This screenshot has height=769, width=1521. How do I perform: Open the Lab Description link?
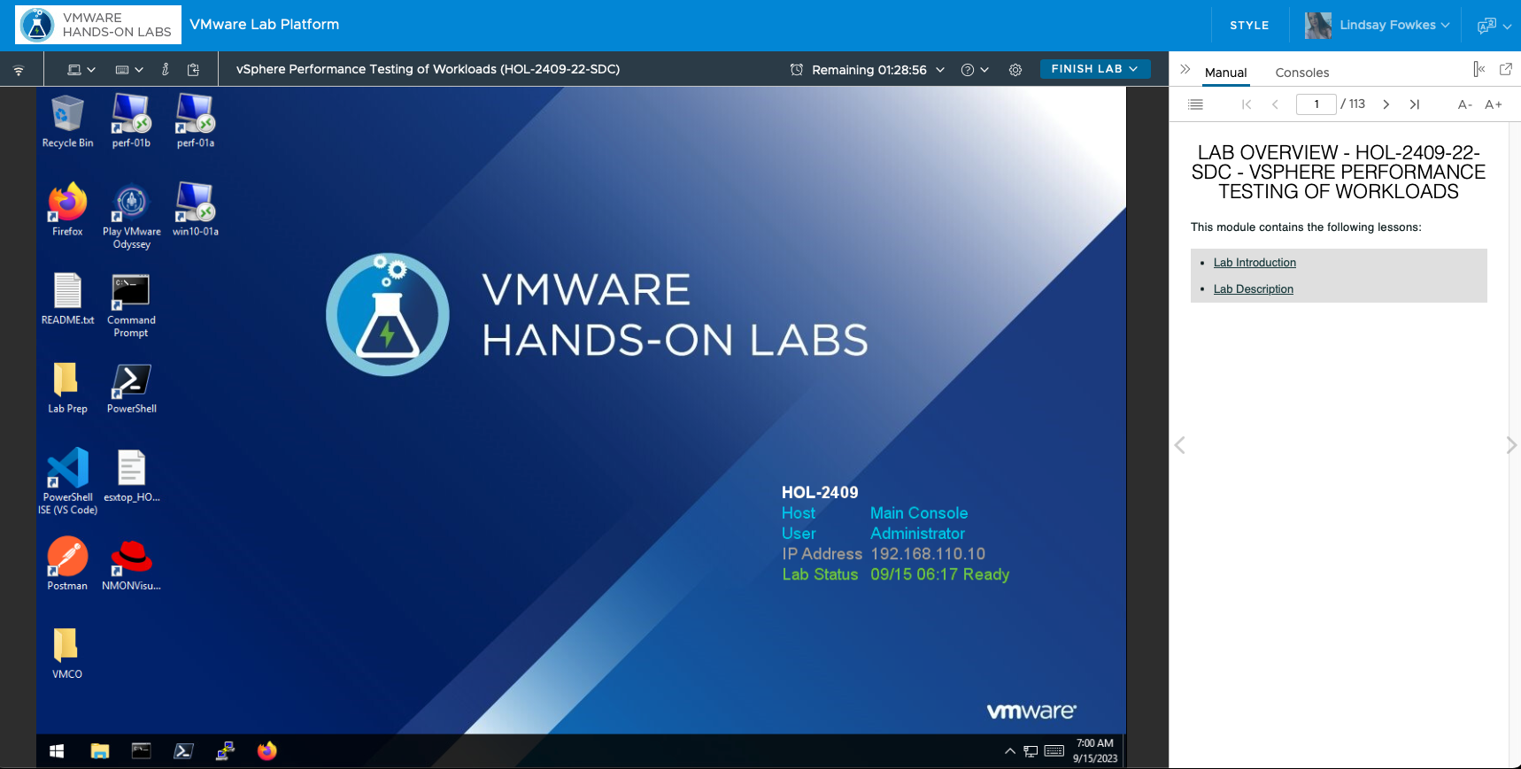[x=1254, y=289]
